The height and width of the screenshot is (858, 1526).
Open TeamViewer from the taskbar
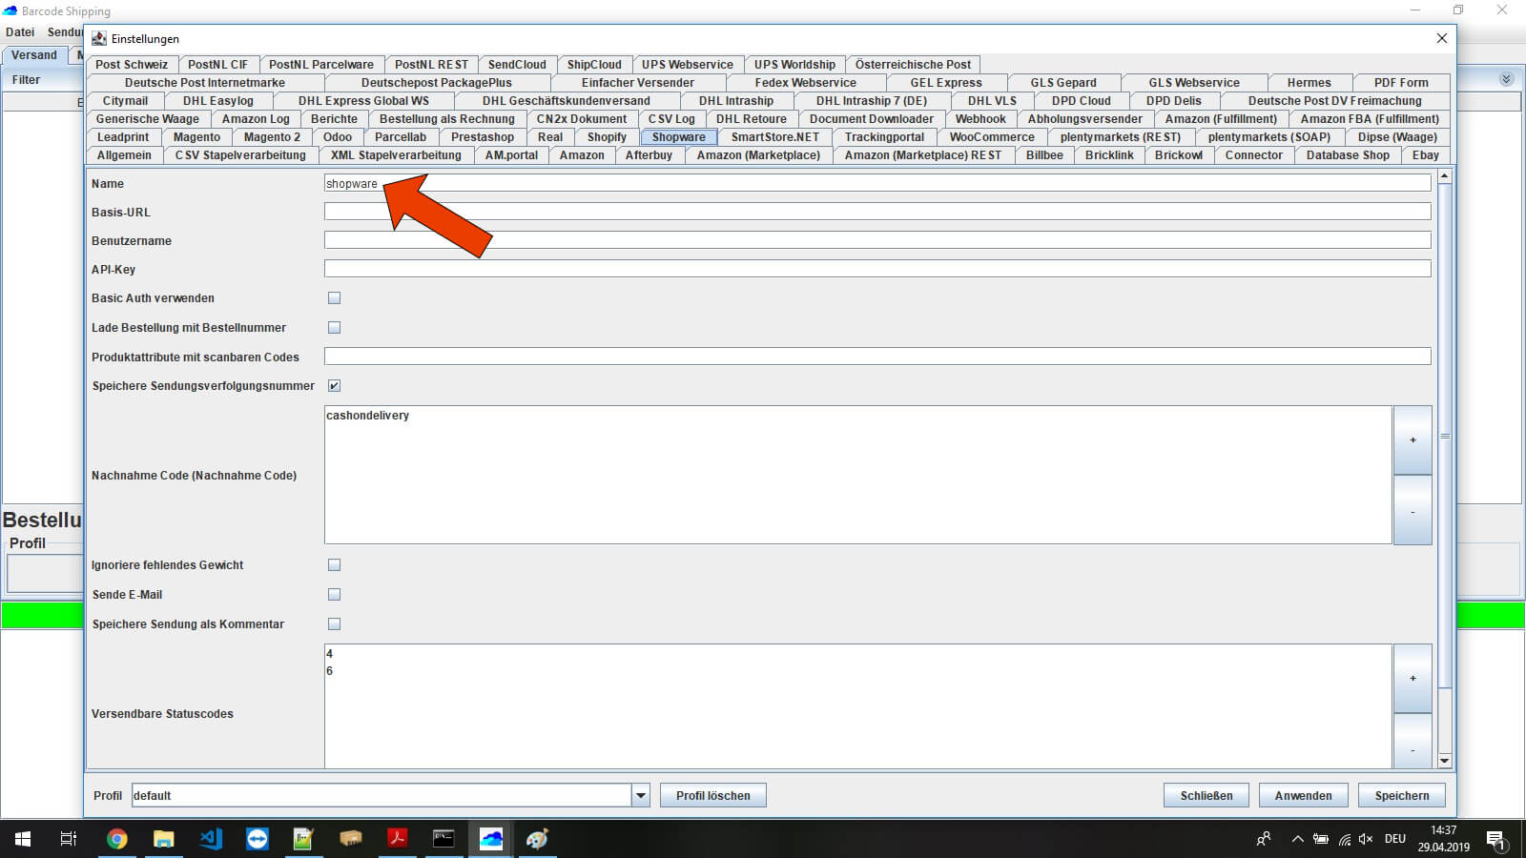click(x=257, y=839)
